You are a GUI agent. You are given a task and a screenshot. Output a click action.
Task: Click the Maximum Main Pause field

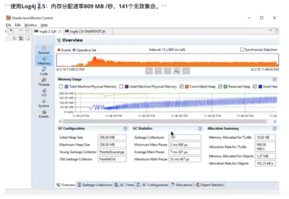click(185, 159)
